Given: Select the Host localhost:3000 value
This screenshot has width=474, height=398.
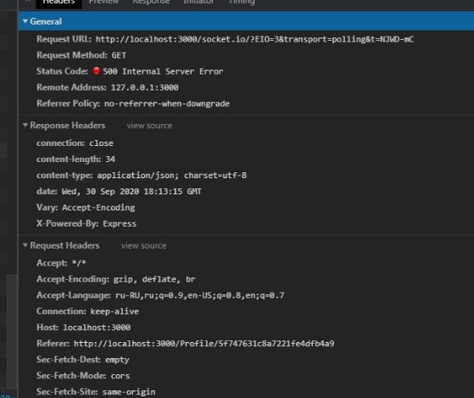Looking at the screenshot, I should pyautogui.click(x=97, y=328).
